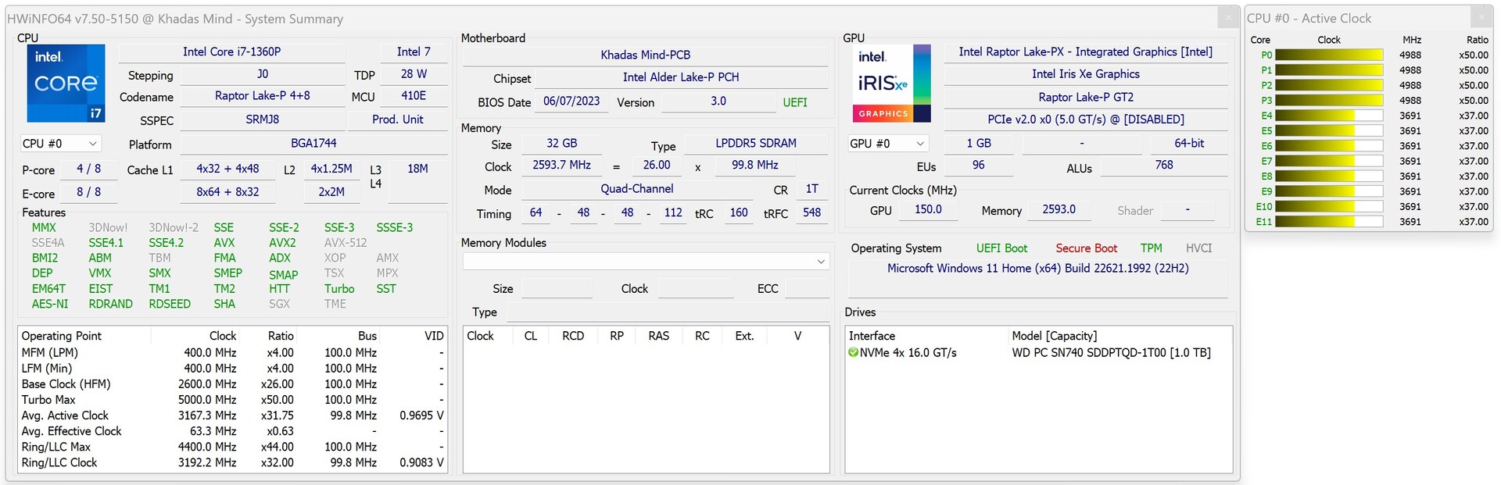Click the BIOS Date 06/07/2023 field
1501x485 pixels.
(x=571, y=102)
